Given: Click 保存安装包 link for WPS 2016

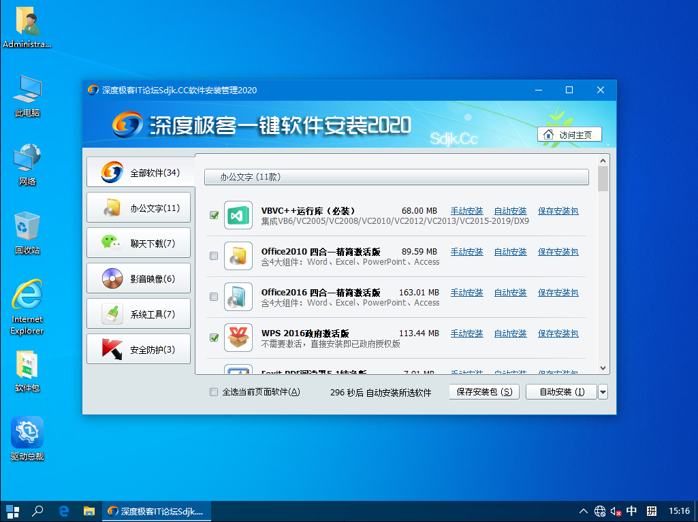Looking at the screenshot, I should 558,333.
